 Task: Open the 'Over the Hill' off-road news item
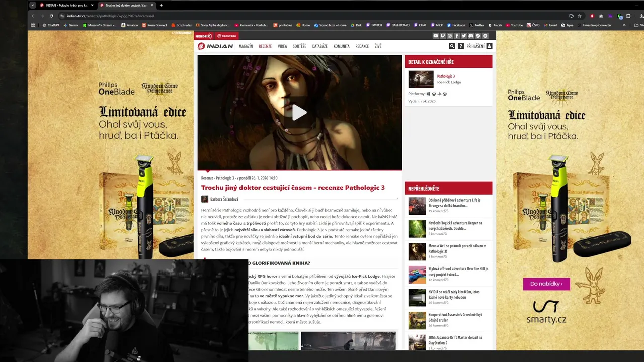coord(448,274)
